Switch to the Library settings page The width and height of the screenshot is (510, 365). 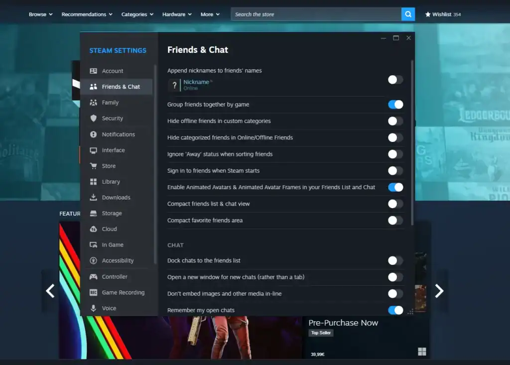[x=111, y=182]
